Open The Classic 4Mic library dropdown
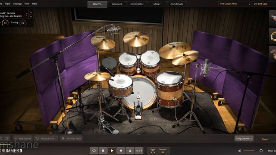The image size is (276, 155). (x=235, y=4)
